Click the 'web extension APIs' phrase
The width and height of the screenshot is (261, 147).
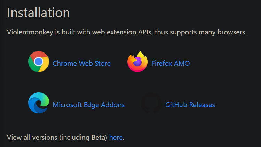click(x=122, y=32)
